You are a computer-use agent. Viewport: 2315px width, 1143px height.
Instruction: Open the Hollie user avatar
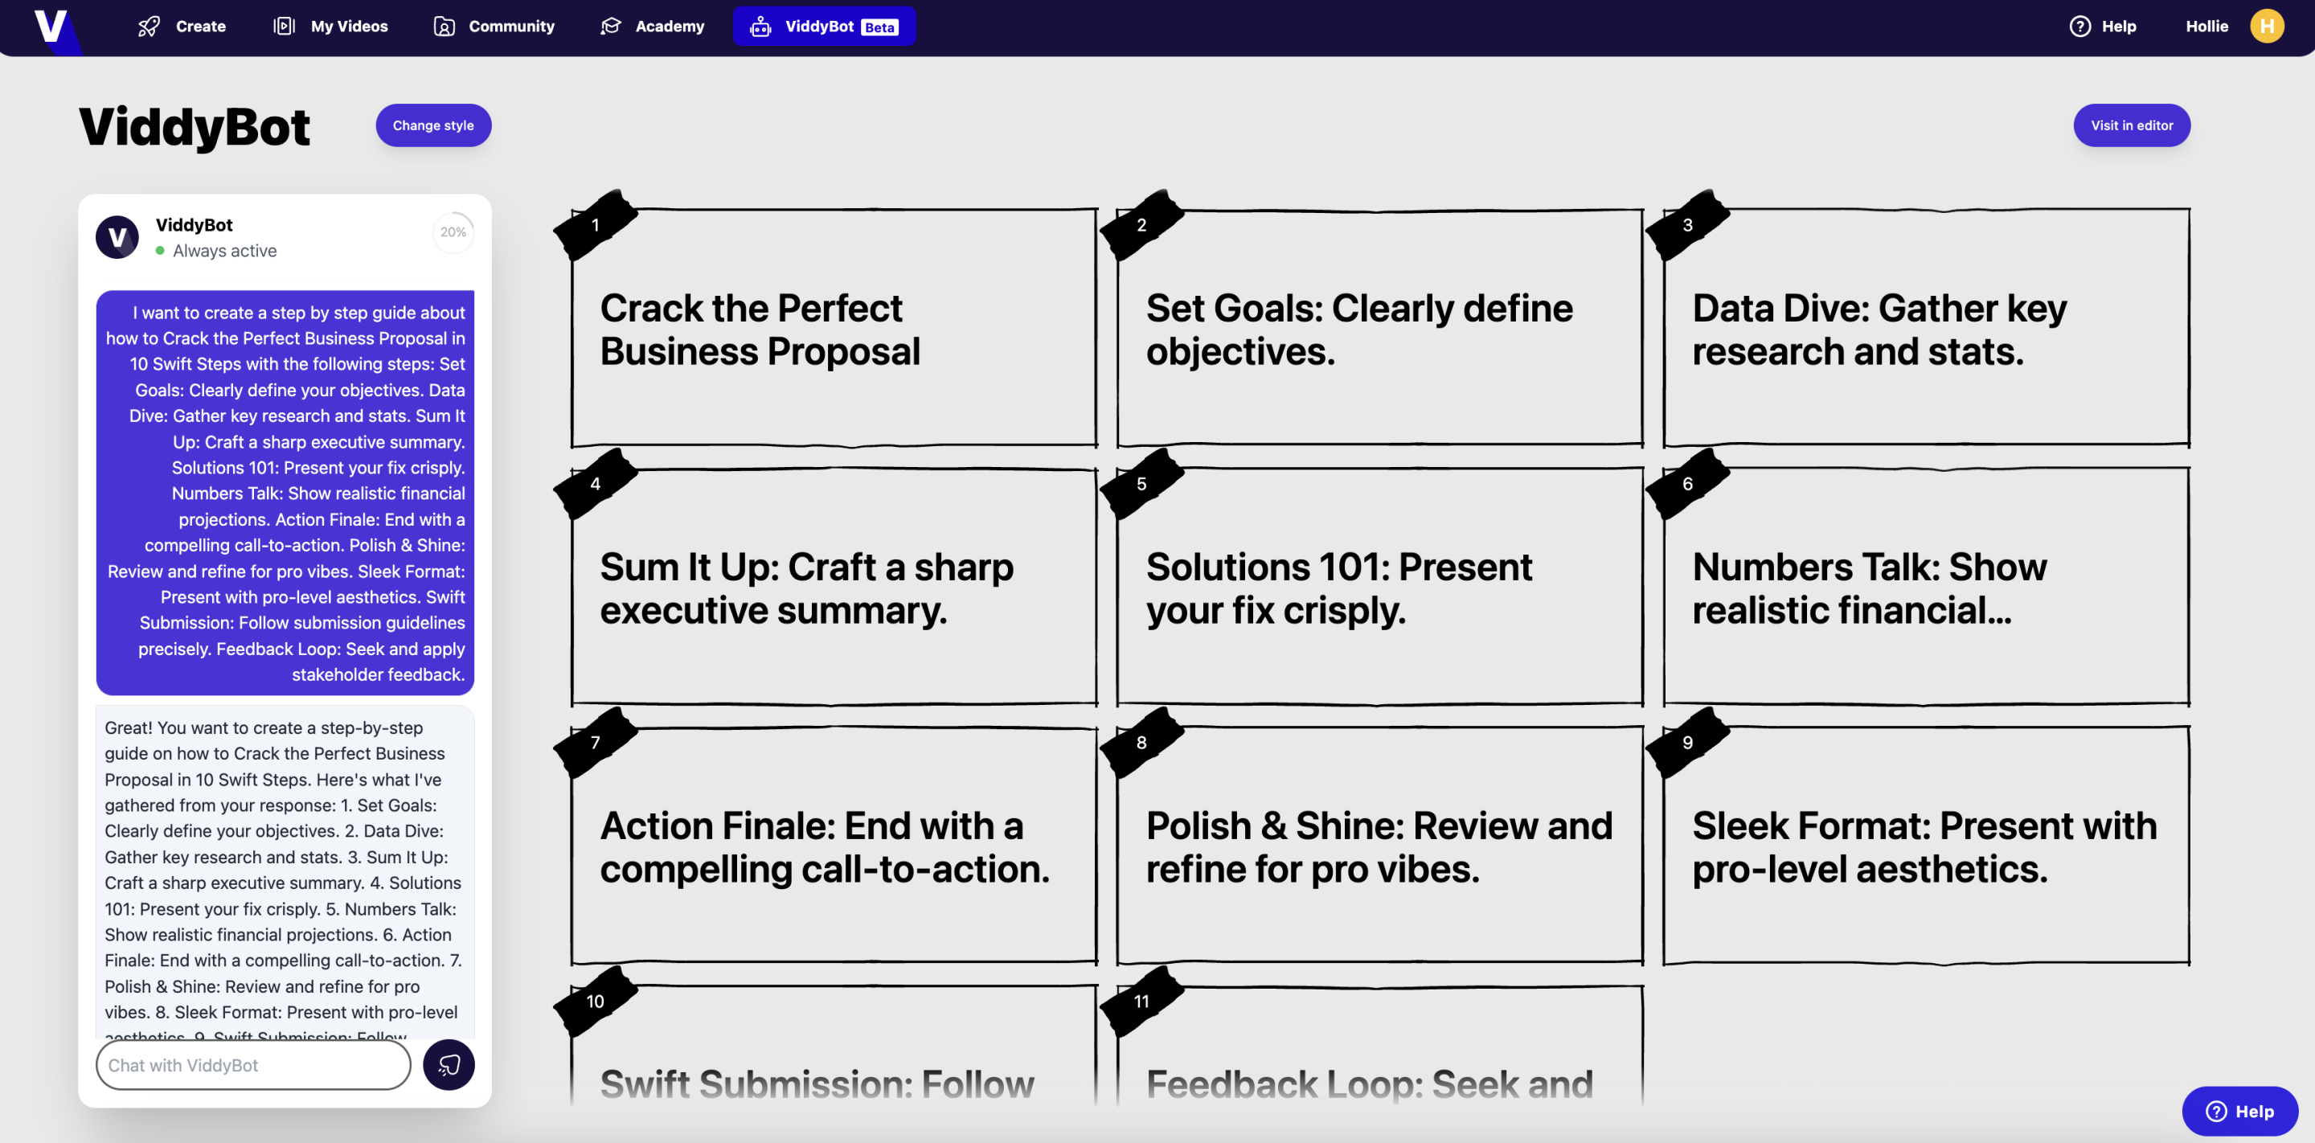2267,26
